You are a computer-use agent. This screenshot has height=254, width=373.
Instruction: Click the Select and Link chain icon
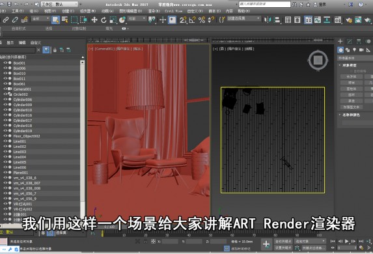click(6, 20)
